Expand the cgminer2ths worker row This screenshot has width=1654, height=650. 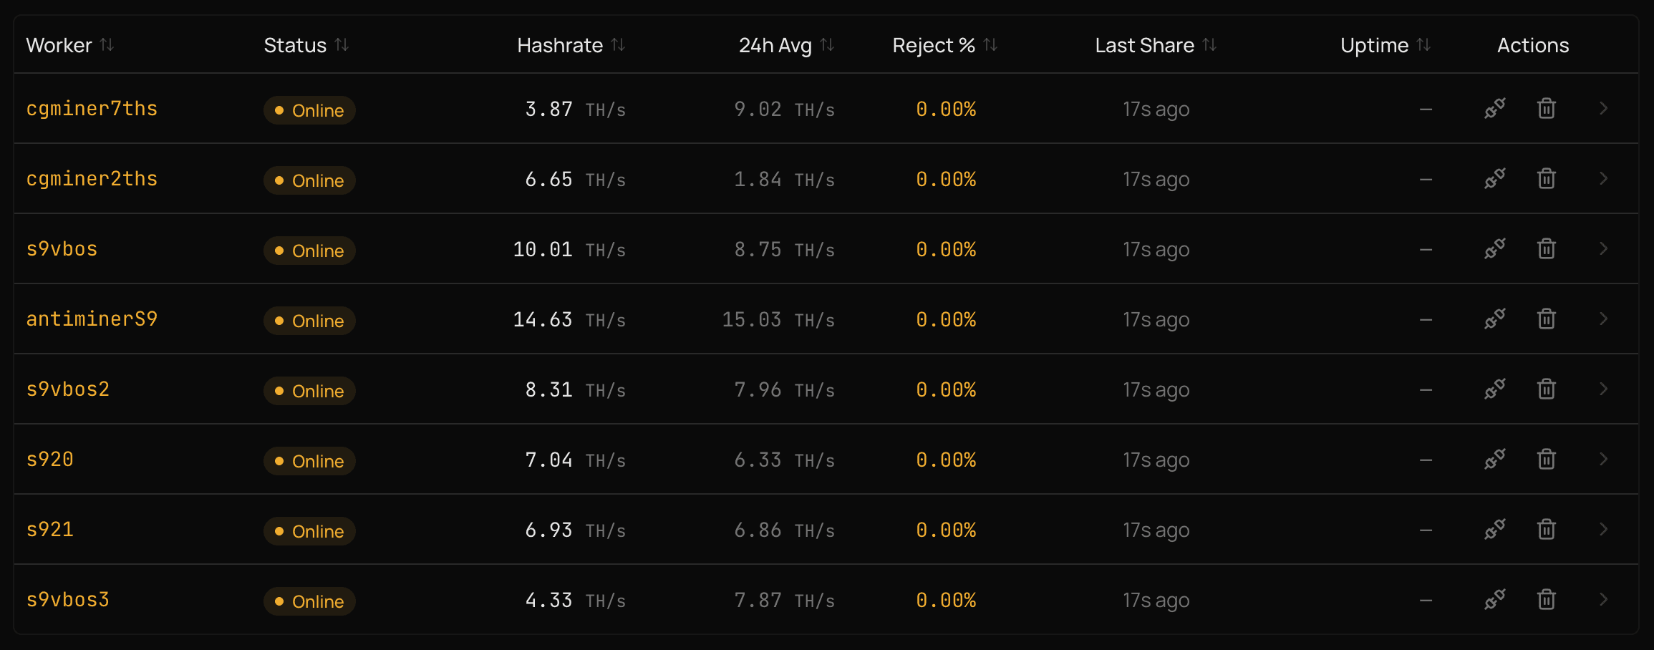(1602, 179)
